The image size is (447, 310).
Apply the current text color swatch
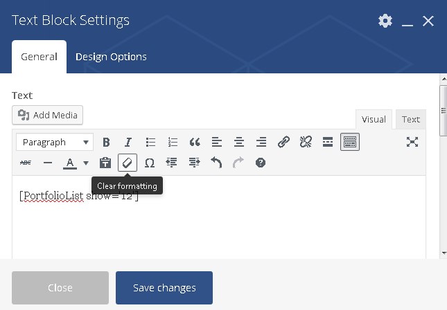70,163
